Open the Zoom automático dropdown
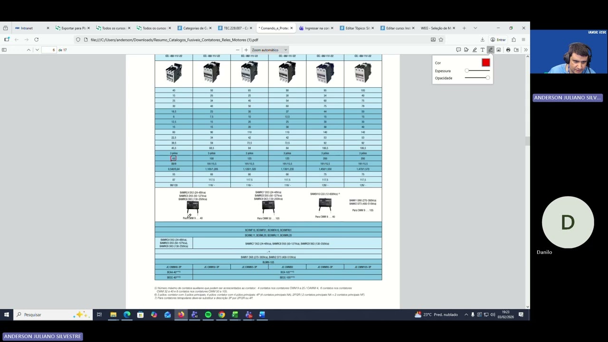The height and width of the screenshot is (342, 608). tap(269, 50)
